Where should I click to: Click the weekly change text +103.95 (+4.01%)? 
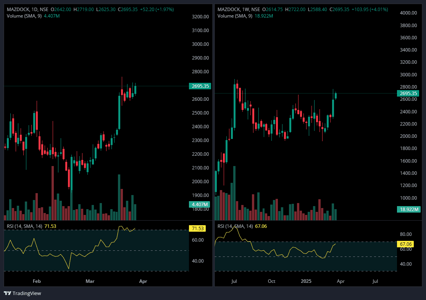coord(370,10)
